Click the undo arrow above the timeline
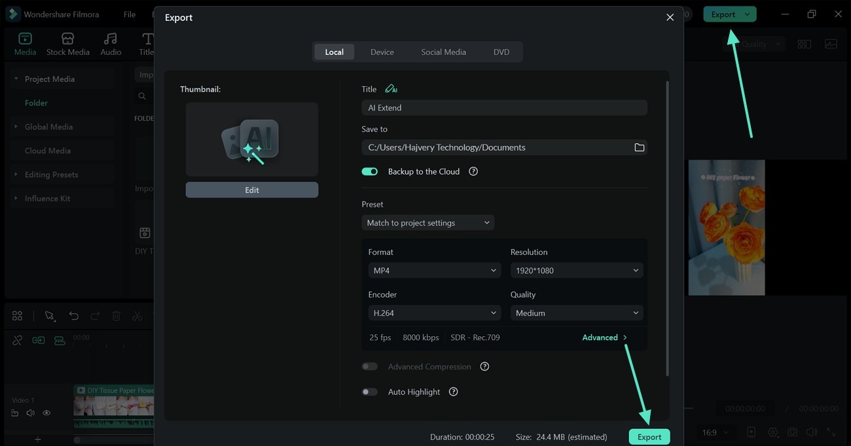The image size is (851, 446). 73,316
